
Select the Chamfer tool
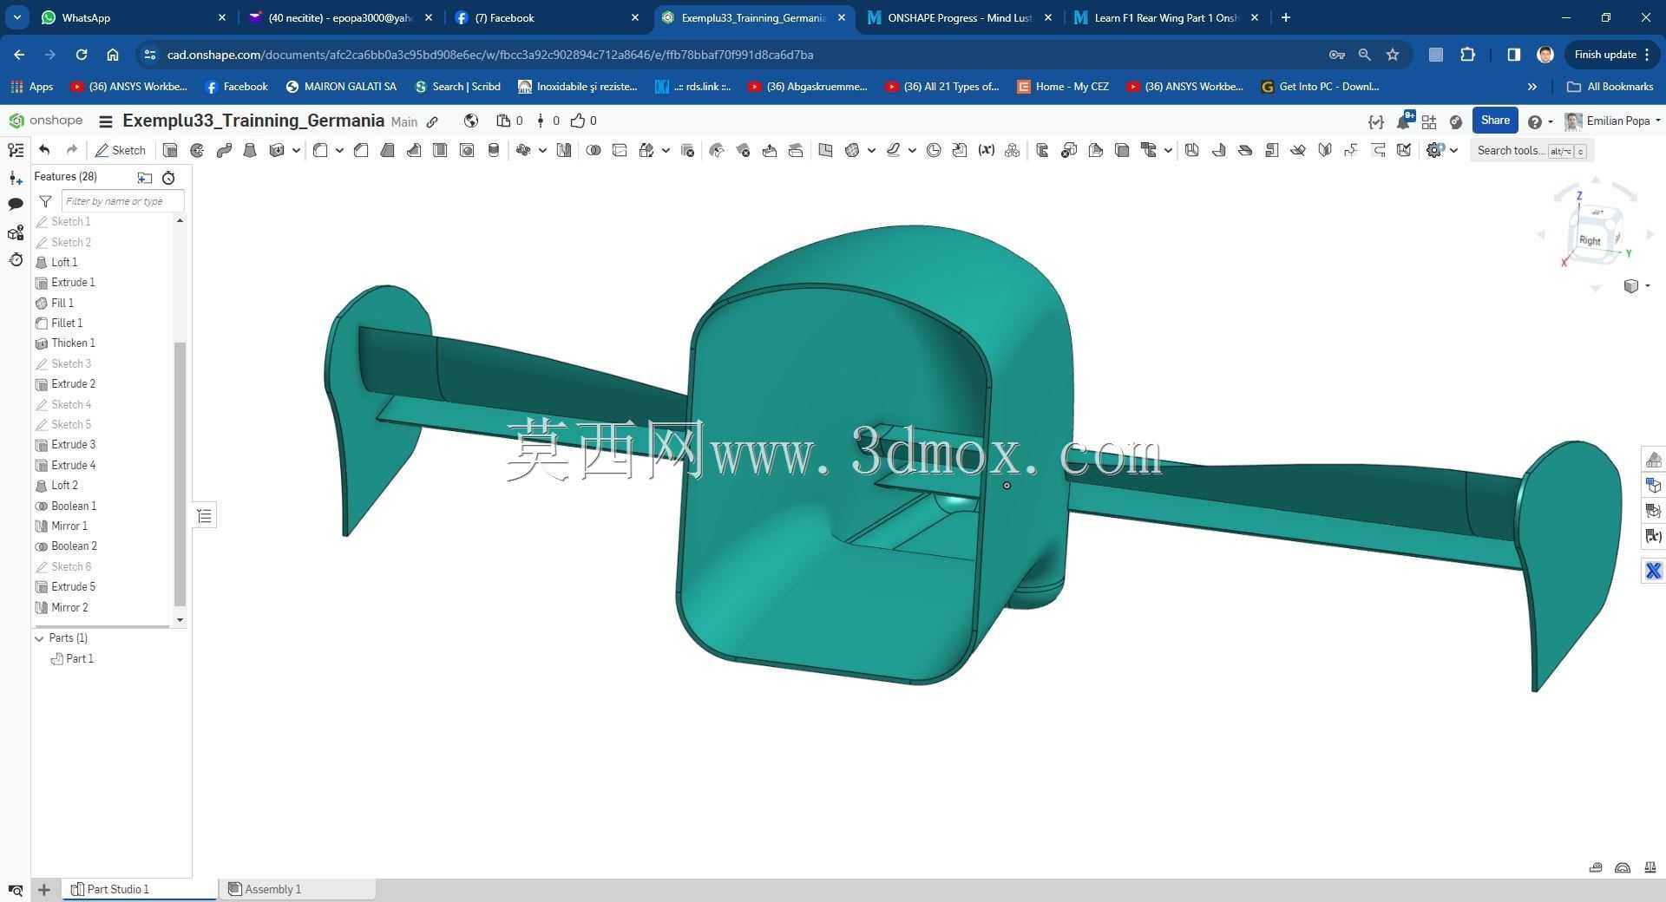tap(361, 150)
